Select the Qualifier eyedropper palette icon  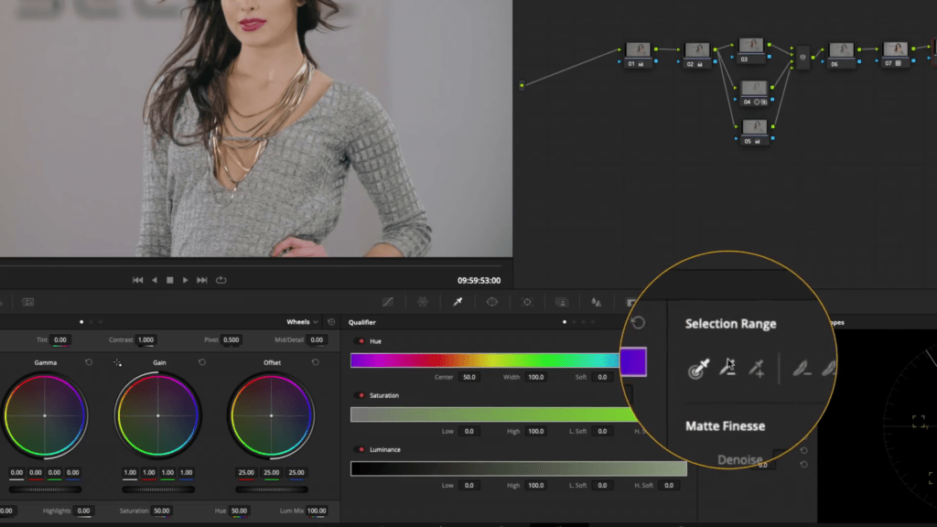pos(458,302)
